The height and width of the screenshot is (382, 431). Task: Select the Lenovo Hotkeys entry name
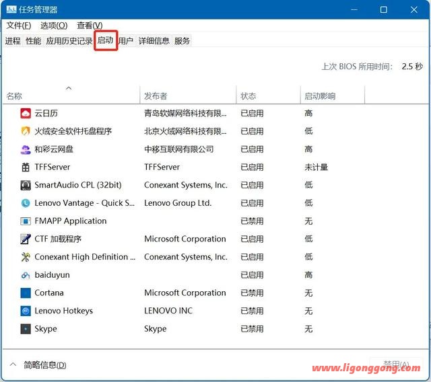[63, 311]
